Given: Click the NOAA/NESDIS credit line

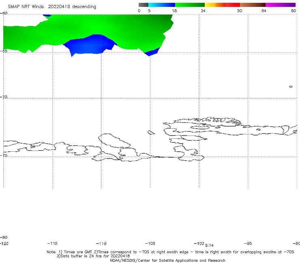Looking at the screenshot, I should 167,260.
